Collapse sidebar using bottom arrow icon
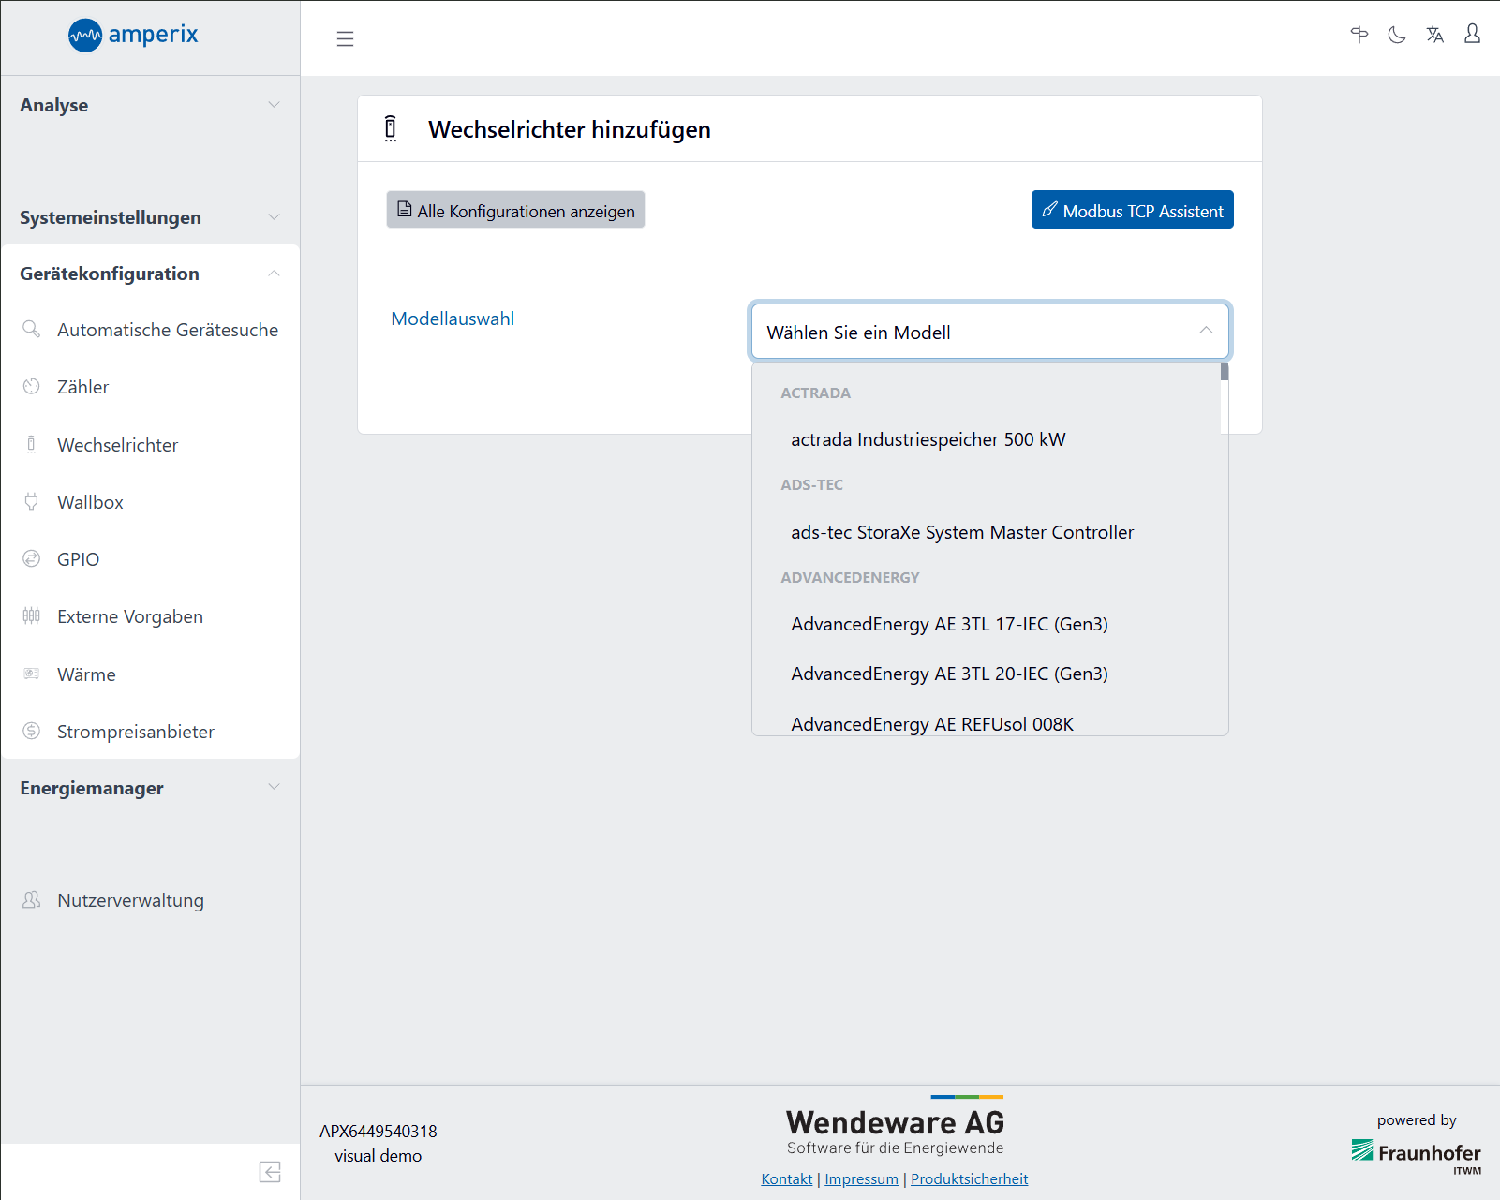This screenshot has width=1500, height=1200. [x=270, y=1172]
